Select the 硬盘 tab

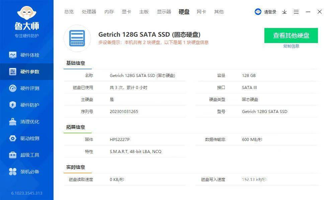click(x=184, y=12)
